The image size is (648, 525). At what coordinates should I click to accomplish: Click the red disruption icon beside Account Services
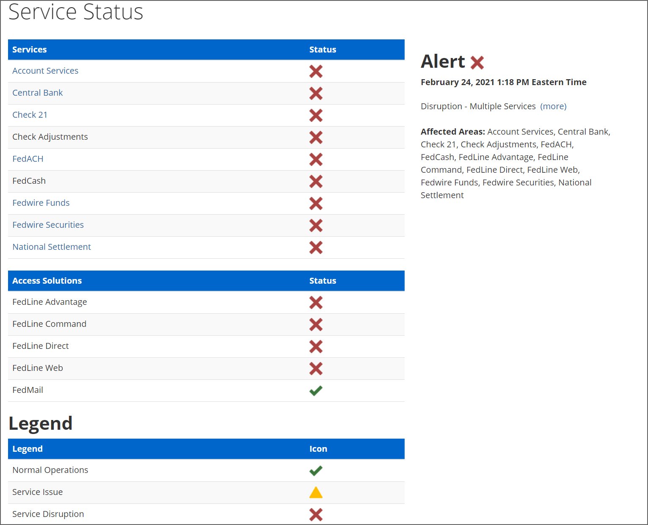[x=315, y=71]
